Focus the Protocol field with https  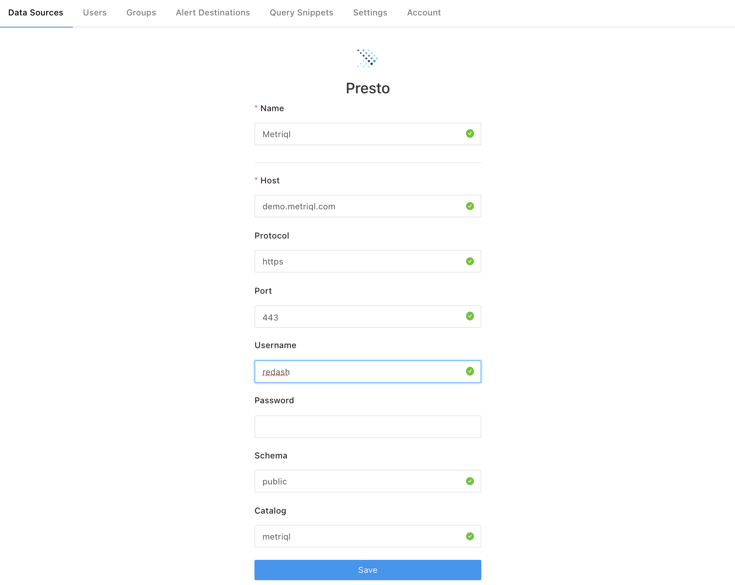(x=368, y=261)
